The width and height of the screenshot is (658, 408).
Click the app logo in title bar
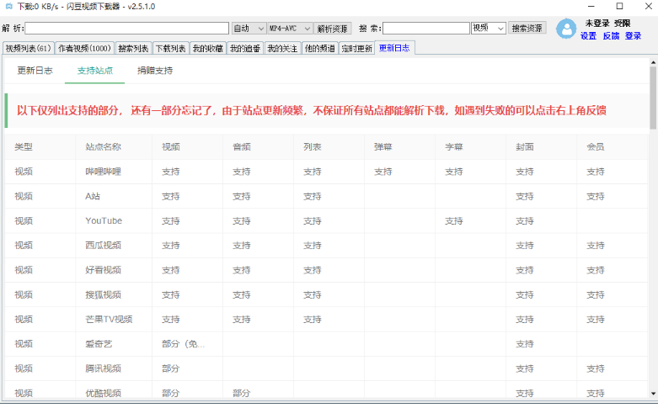tap(8, 6)
